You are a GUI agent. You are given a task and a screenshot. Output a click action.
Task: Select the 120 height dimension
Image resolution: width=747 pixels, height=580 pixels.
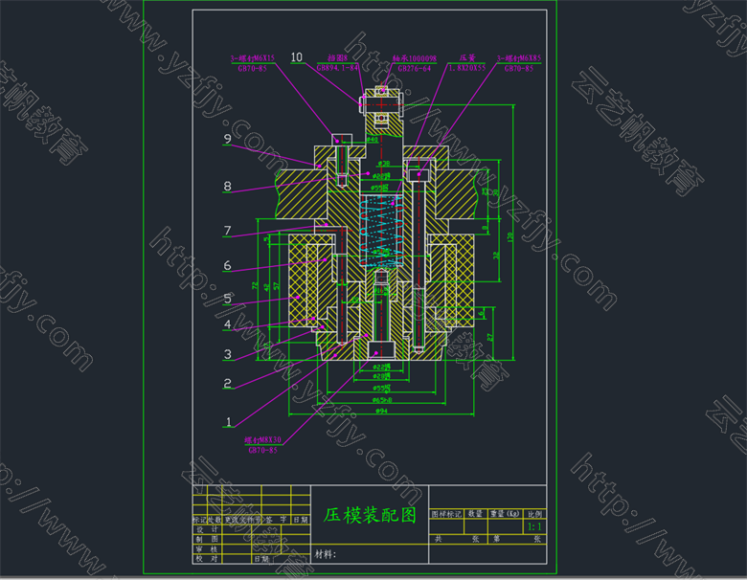[509, 236]
